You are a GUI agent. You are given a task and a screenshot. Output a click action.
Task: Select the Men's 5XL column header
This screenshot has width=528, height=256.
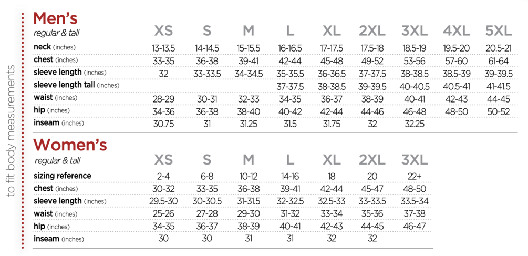(x=499, y=32)
